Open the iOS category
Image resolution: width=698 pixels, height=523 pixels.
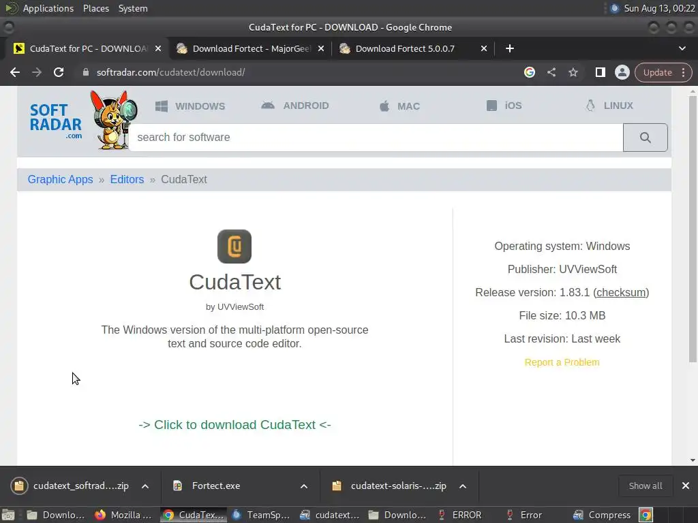(504, 106)
